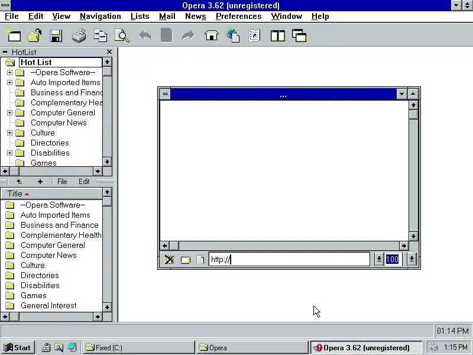The image size is (473, 355).
Task: Click the HotList tree scroll-down arrow
Action: [107, 162]
